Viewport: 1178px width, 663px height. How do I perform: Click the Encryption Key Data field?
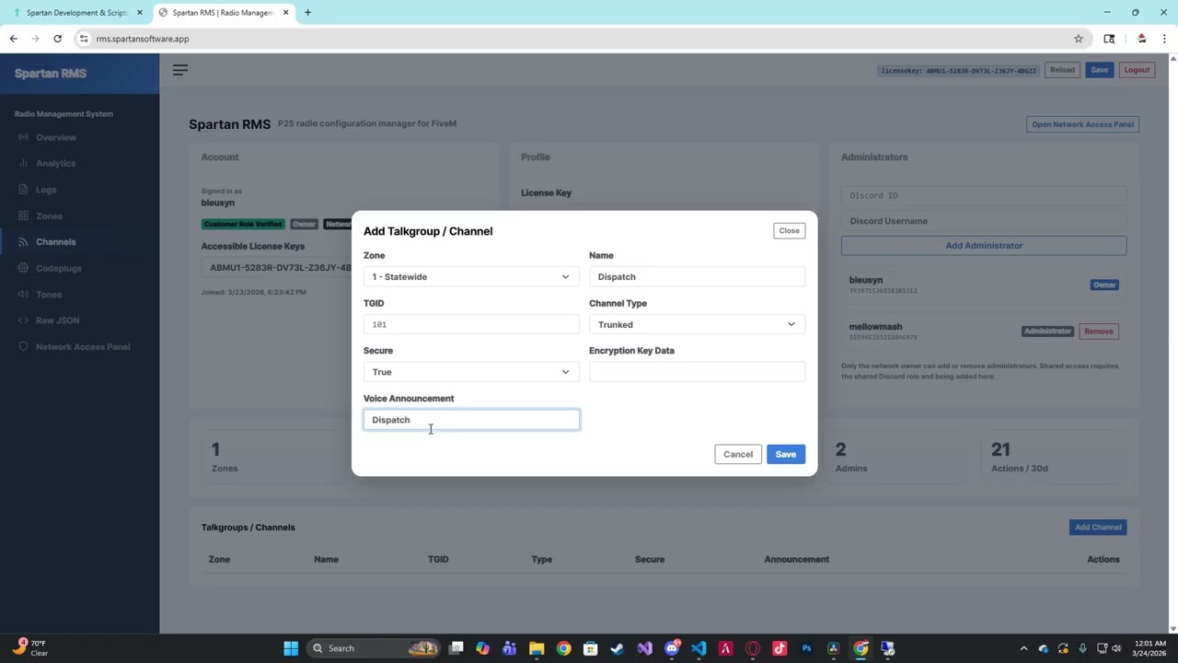(697, 372)
